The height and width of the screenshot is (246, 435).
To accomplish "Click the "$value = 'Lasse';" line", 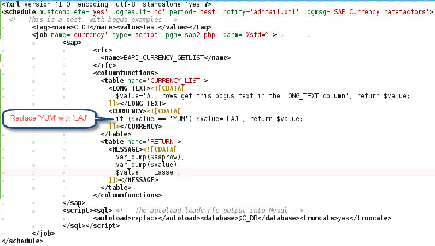I will click(x=148, y=172).
